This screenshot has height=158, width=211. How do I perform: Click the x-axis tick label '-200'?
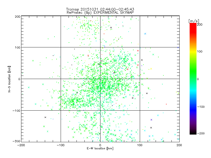click(21, 145)
